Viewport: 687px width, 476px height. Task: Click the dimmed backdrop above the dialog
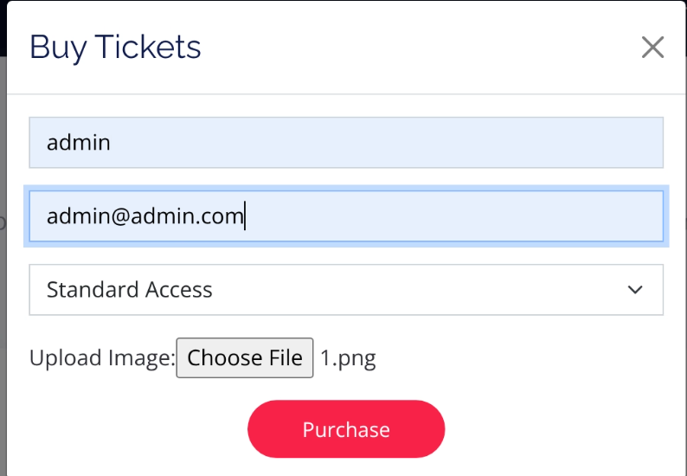coord(3,26)
